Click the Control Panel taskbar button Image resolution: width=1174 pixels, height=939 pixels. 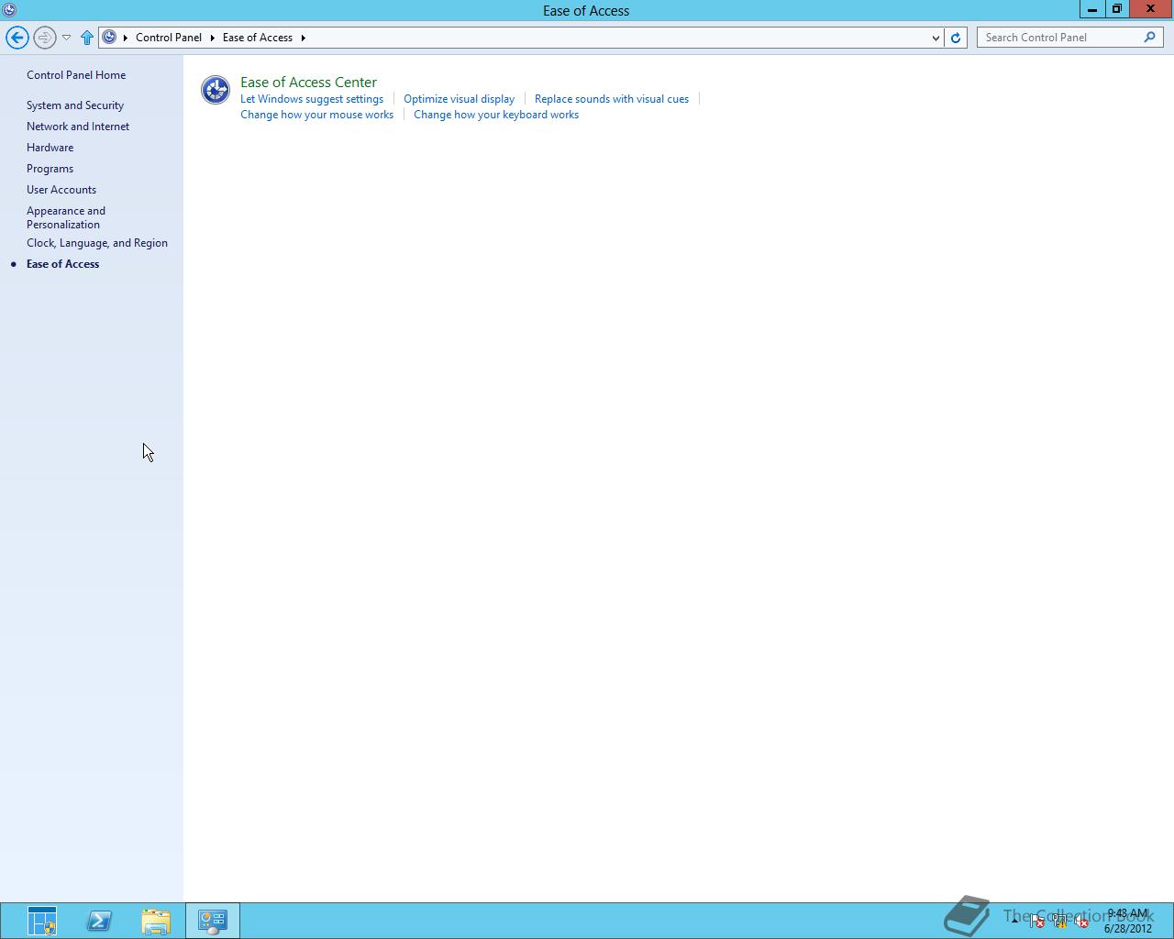pos(213,921)
